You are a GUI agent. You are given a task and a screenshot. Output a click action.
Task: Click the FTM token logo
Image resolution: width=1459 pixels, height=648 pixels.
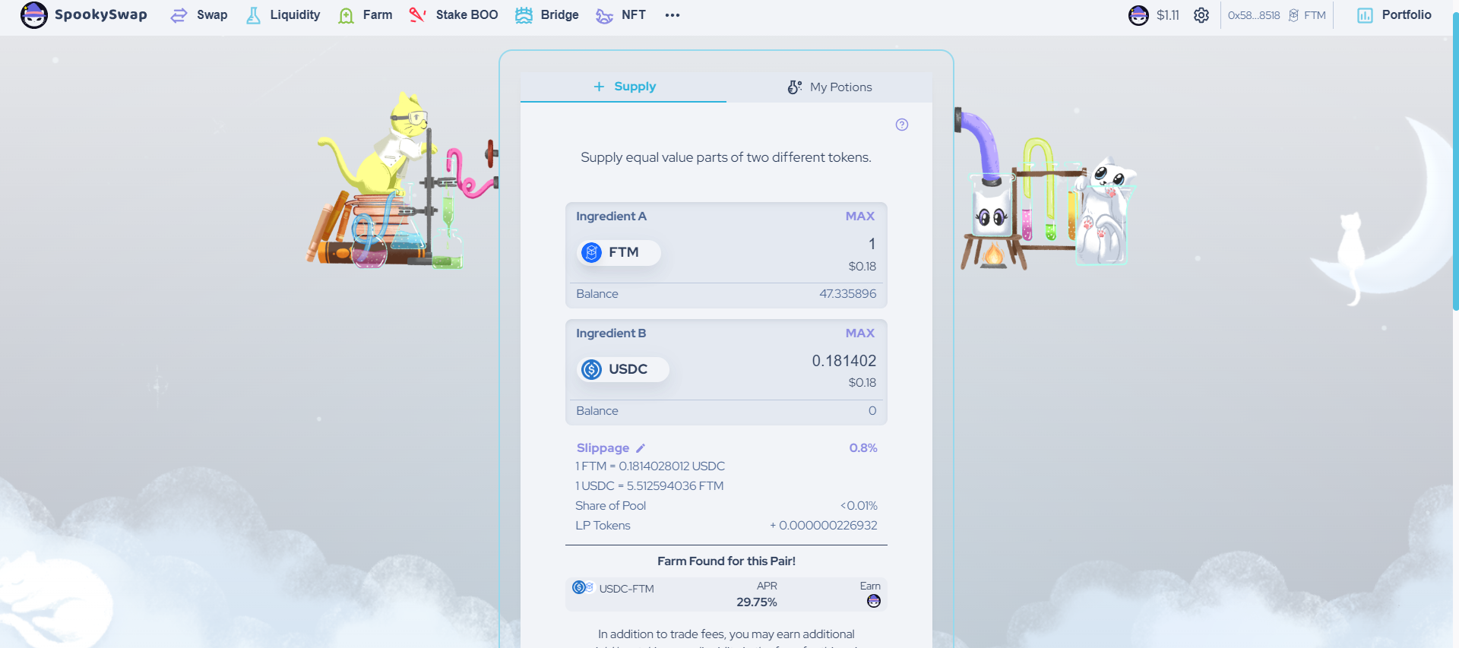tap(591, 252)
